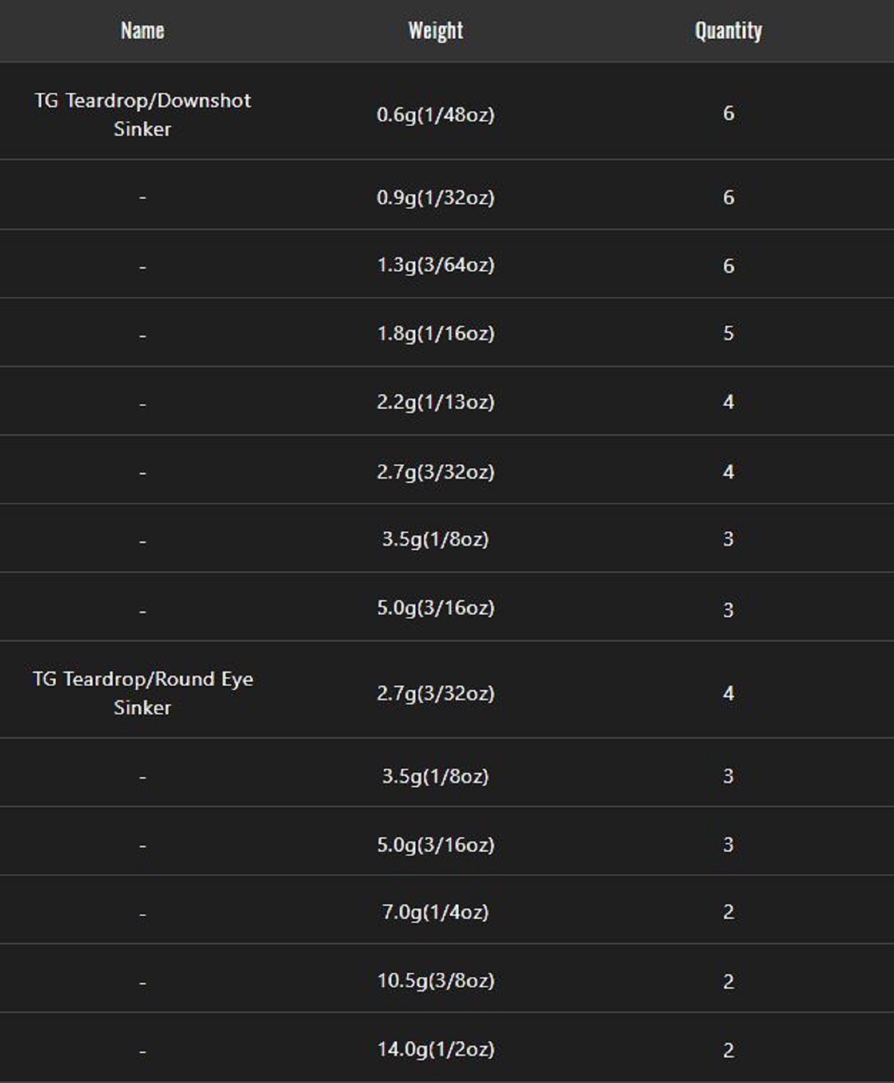This screenshot has height=1083, width=894.
Task: Select the quantity cell in 2.2g row
Action: [728, 402]
